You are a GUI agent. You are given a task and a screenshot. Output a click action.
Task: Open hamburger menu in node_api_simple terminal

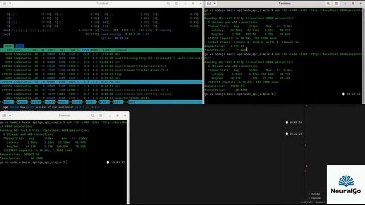pos(336,3)
